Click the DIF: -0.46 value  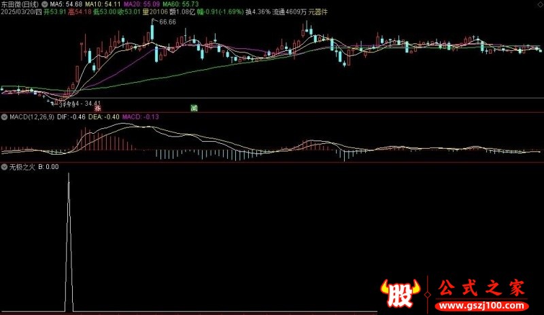pos(71,117)
